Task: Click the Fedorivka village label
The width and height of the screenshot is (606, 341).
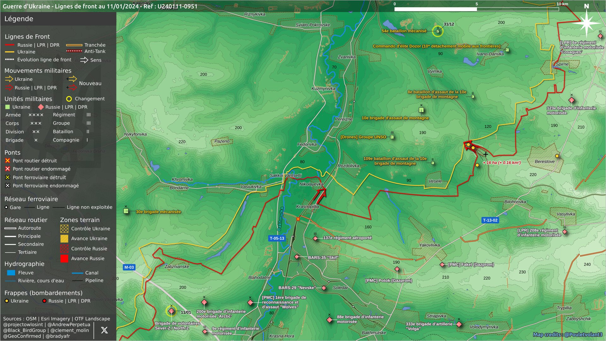Action: pos(307,144)
